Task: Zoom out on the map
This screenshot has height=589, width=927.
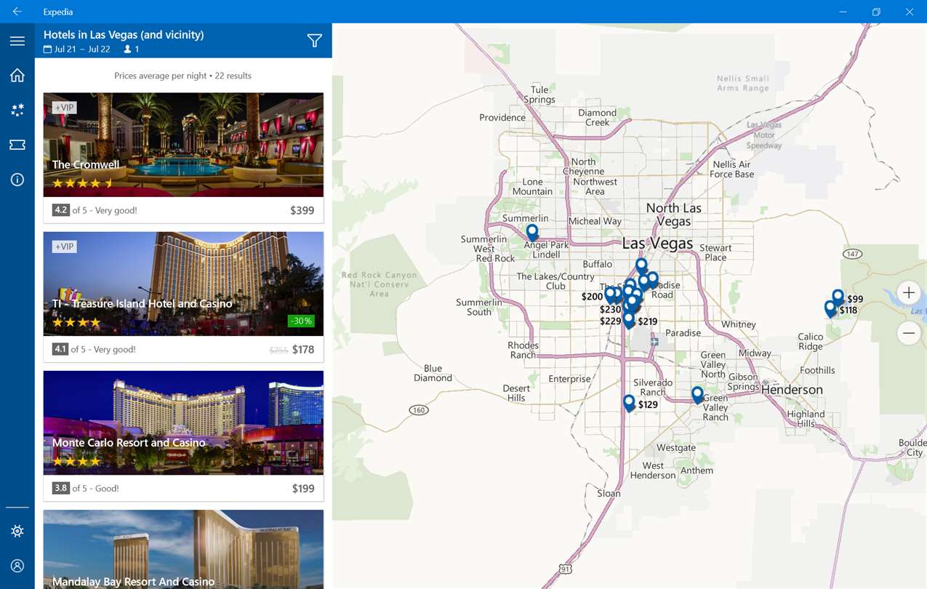Action: [908, 334]
